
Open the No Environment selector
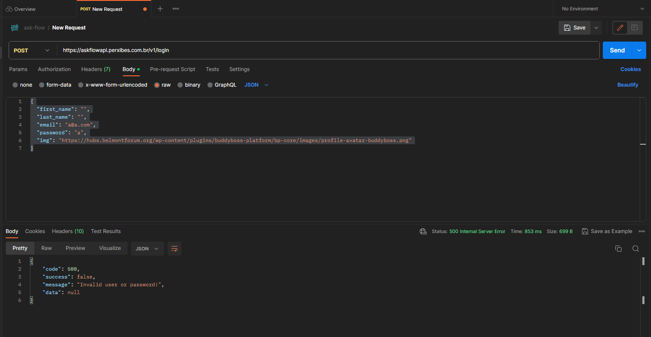pyautogui.click(x=601, y=8)
